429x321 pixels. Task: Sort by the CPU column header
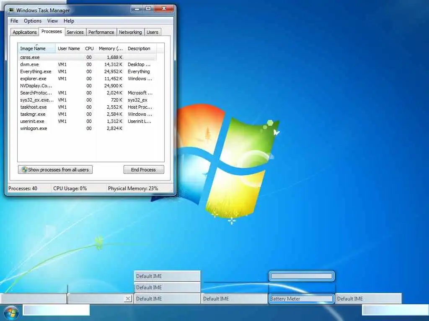[90, 48]
